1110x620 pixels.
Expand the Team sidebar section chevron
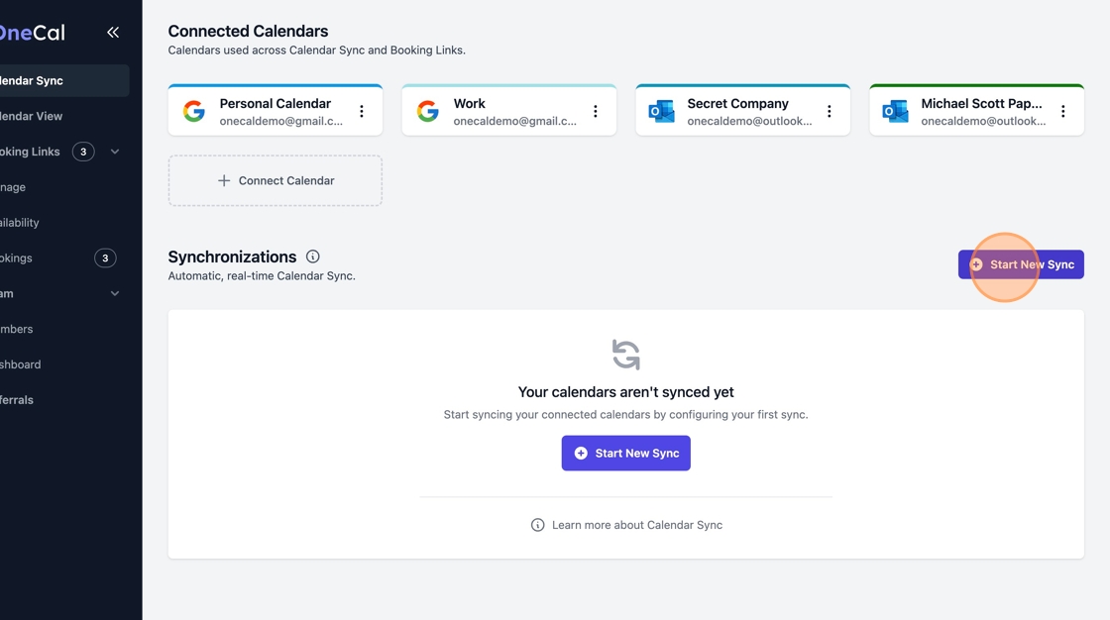115,293
